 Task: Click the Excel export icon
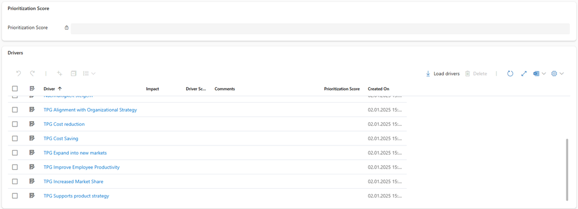pyautogui.click(x=536, y=73)
